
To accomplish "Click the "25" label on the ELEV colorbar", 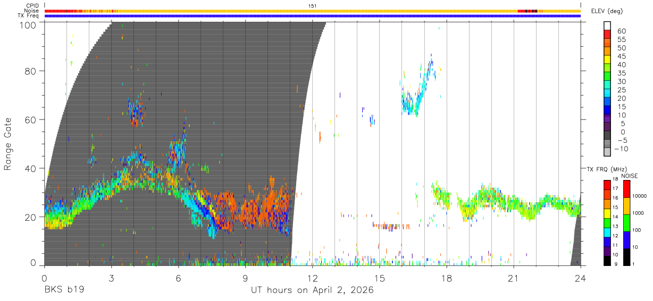I will (621, 90).
